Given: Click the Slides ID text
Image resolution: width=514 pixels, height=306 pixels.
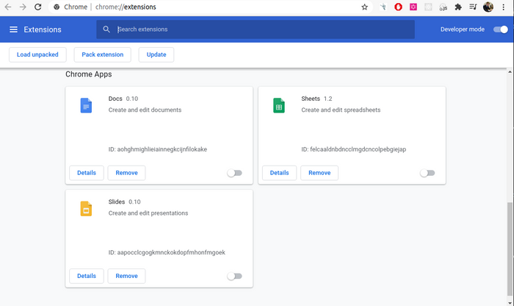Looking at the screenshot, I should pyautogui.click(x=167, y=252).
